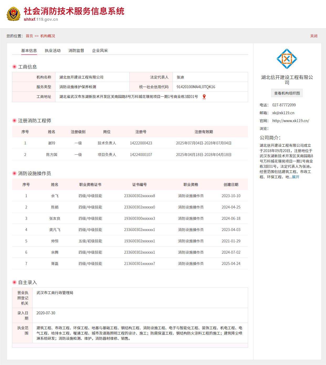The width and height of the screenshot is (326, 365).
Task: Click the red bullet beside 注册消防工程师
Action: click(14, 121)
